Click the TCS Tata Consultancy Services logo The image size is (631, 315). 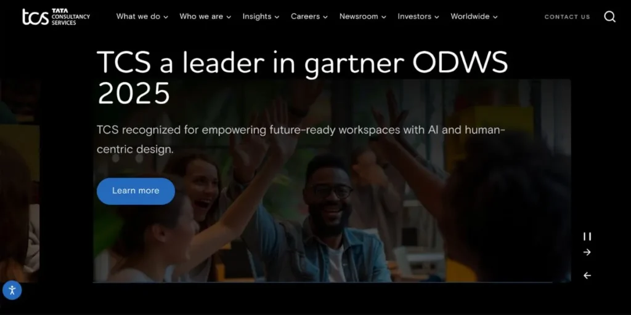[x=56, y=17]
